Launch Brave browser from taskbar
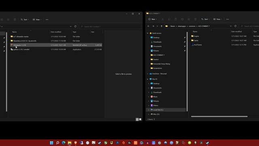This screenshot has width=259, height=146. pyautogui.click(x=76, y=143)
